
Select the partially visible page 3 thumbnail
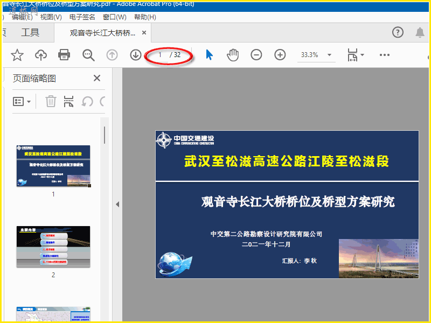point(53,314)
